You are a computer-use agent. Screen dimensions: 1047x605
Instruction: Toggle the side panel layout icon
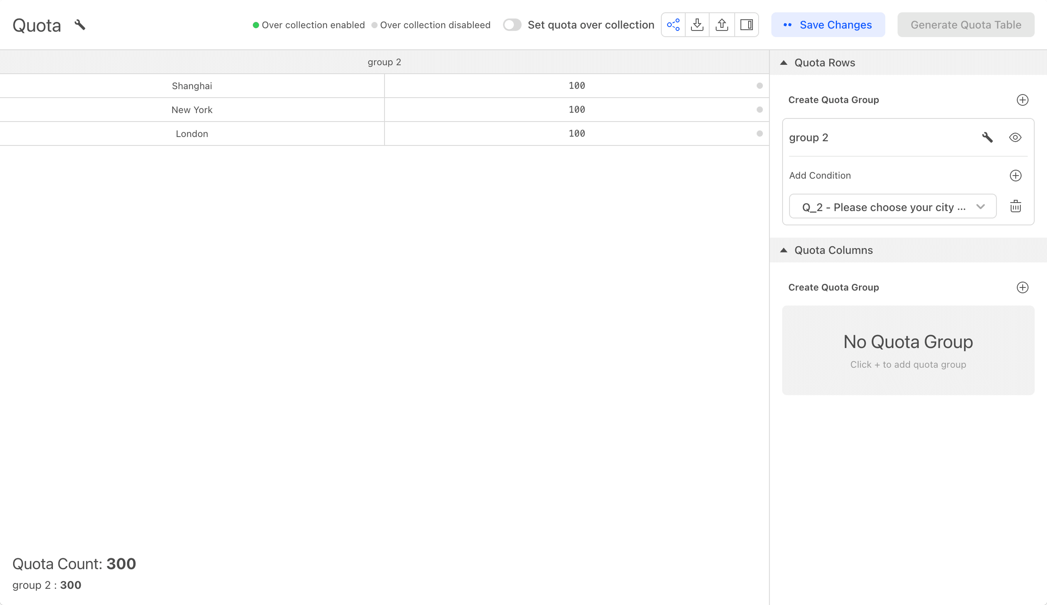coord(746,25)
